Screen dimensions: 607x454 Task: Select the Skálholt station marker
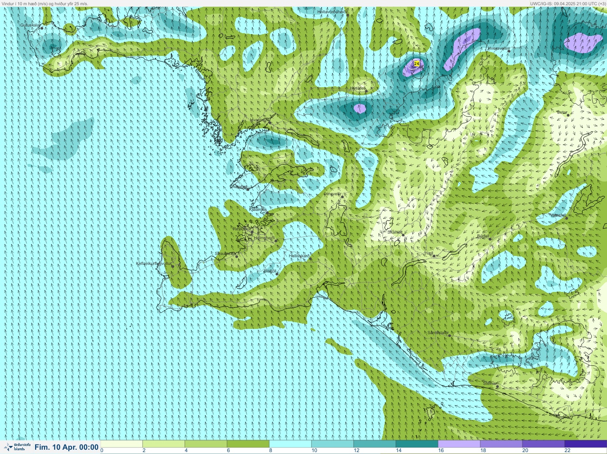coord(403,235)
